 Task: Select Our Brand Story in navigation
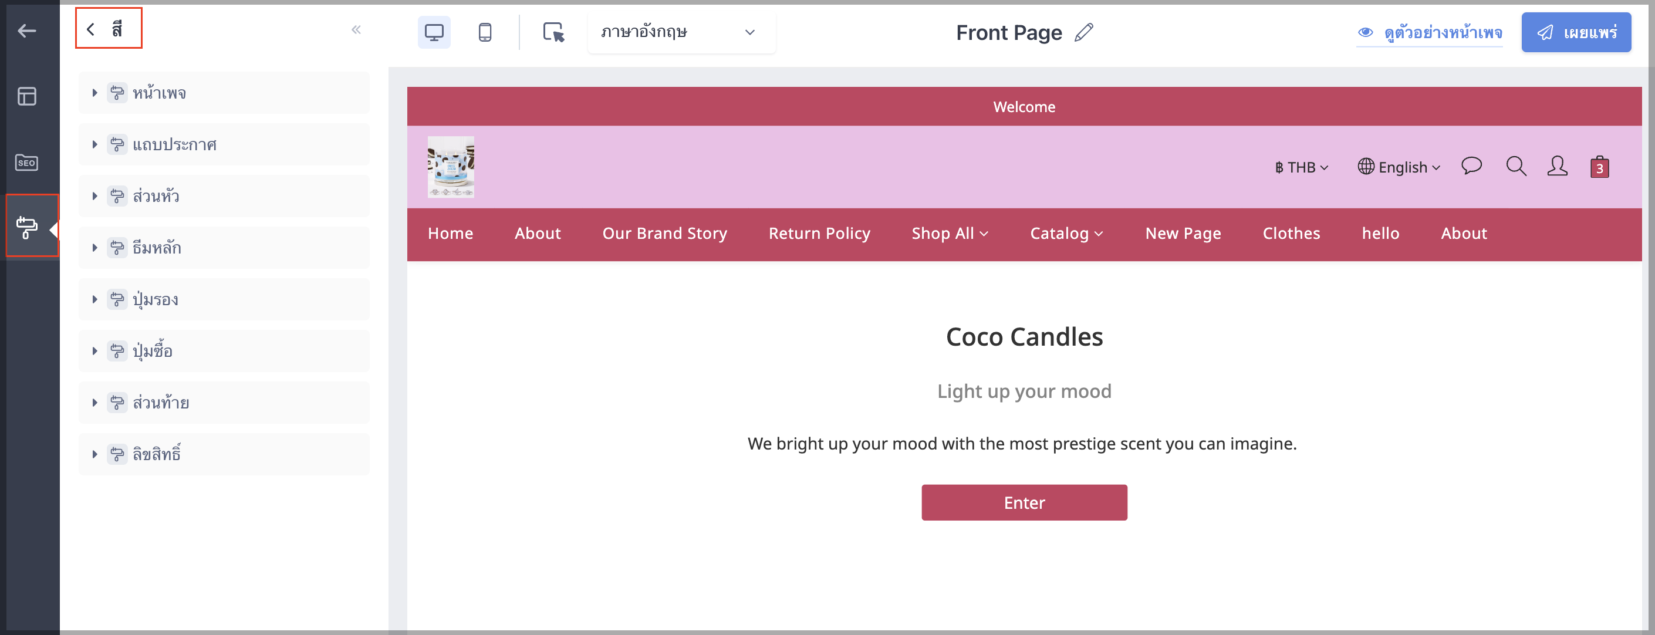[x=664, y=234]
